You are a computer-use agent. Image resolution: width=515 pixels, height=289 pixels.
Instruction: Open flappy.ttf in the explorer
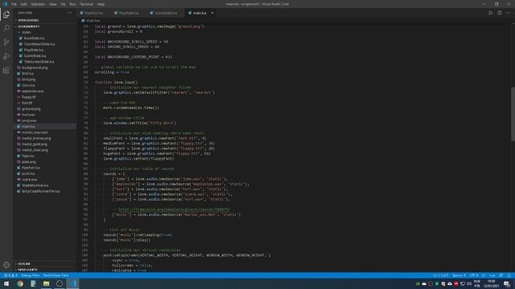(29, 97)
